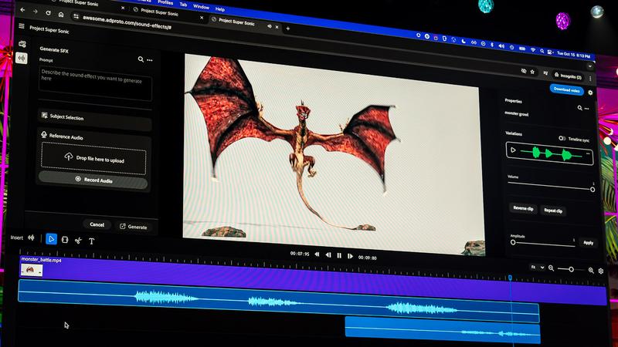This screenshot has width=618, height=347.
Task: Click the prompt description text field
Action: [95, 83]
